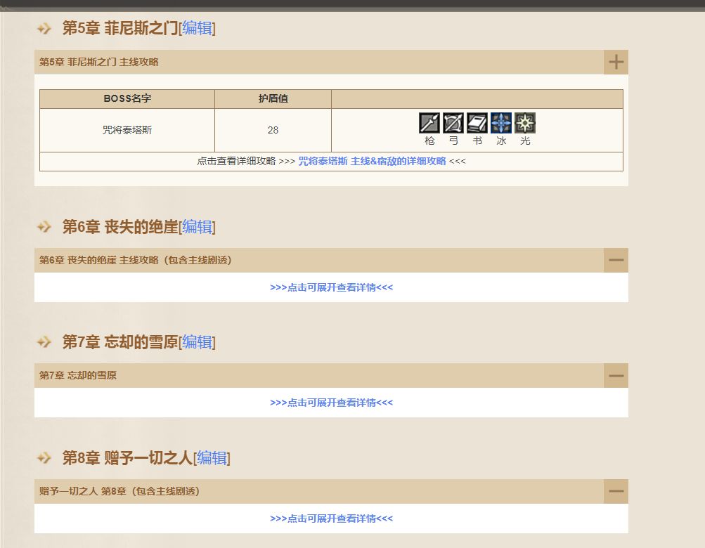The image size is (705, 548).
Task: Click the 第6章 丧失的绝崖 heading text
Action: pos(120,227)
